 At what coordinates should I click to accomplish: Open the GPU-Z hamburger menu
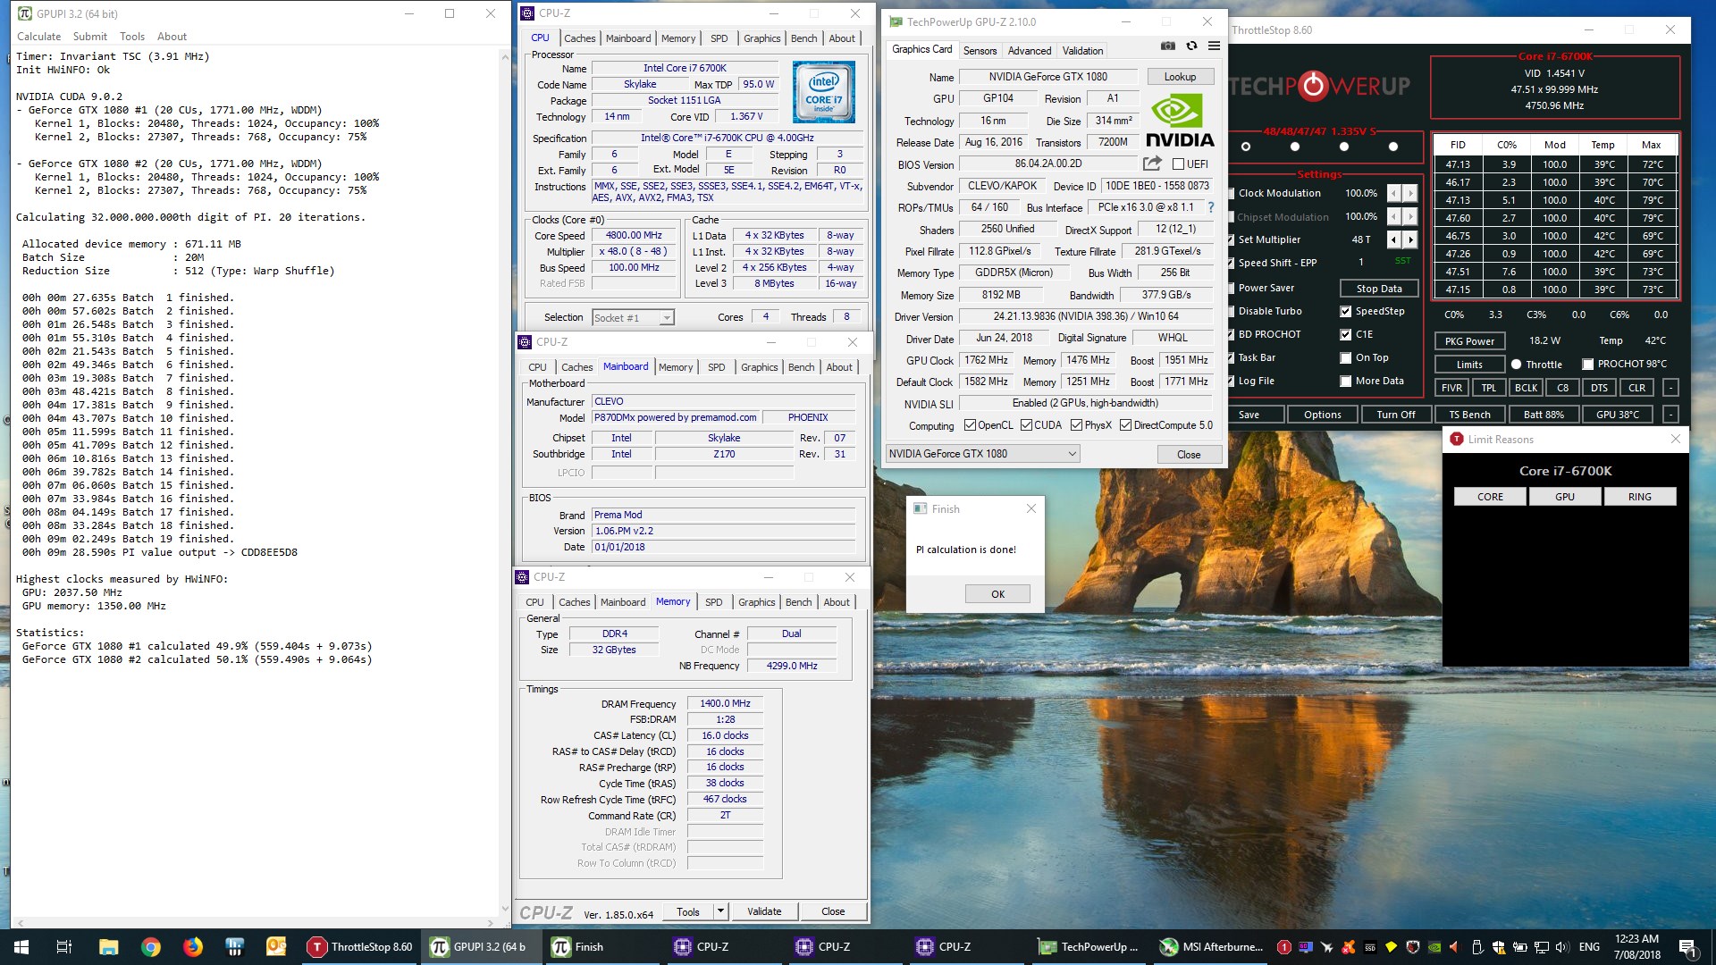click(1214, 46)
